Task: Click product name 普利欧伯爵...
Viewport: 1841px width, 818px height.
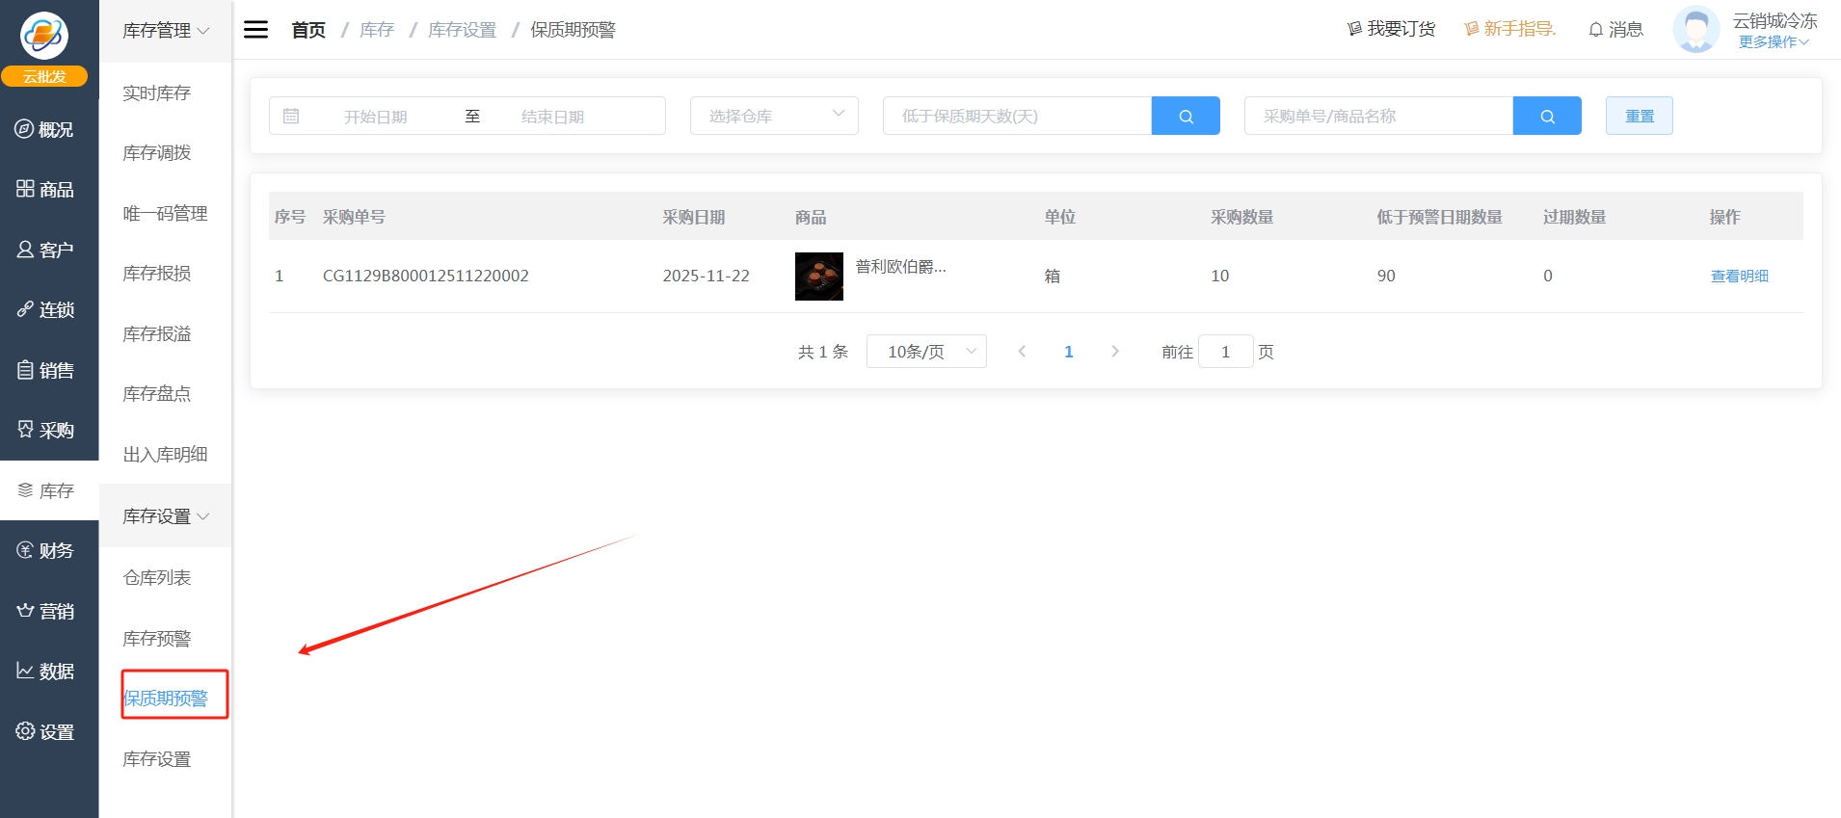Action: point(901,267)
